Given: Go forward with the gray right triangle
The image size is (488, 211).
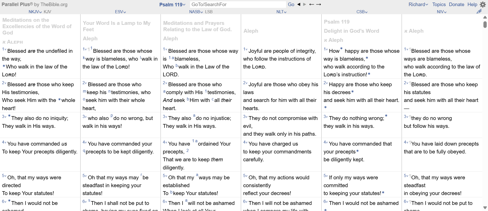Looking at the screenshot, I should (305, 4).
